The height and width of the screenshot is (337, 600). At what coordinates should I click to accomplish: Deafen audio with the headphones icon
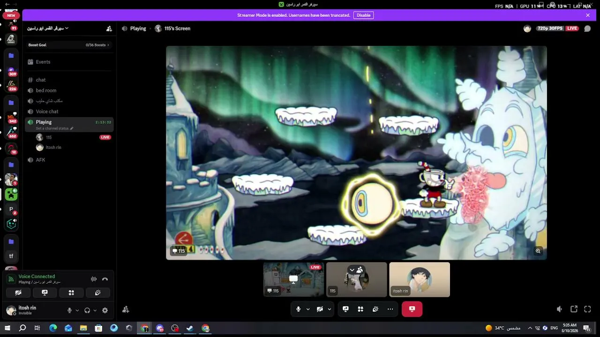click(x=87, y=310)
